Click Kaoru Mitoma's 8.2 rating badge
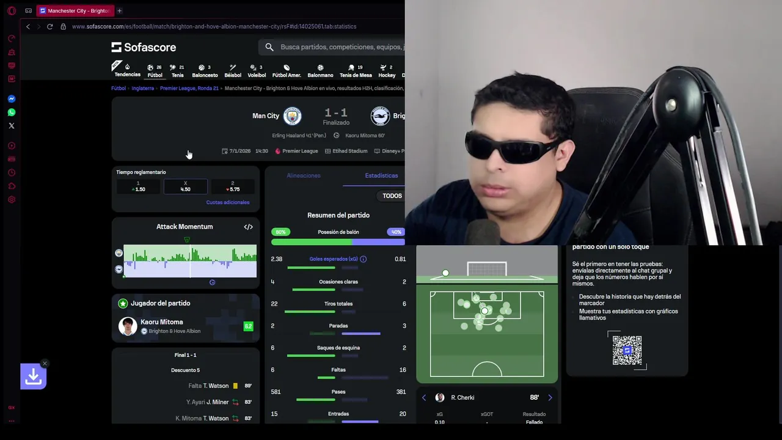Viewport: 782px width, 440px height. tap(248, 326)
